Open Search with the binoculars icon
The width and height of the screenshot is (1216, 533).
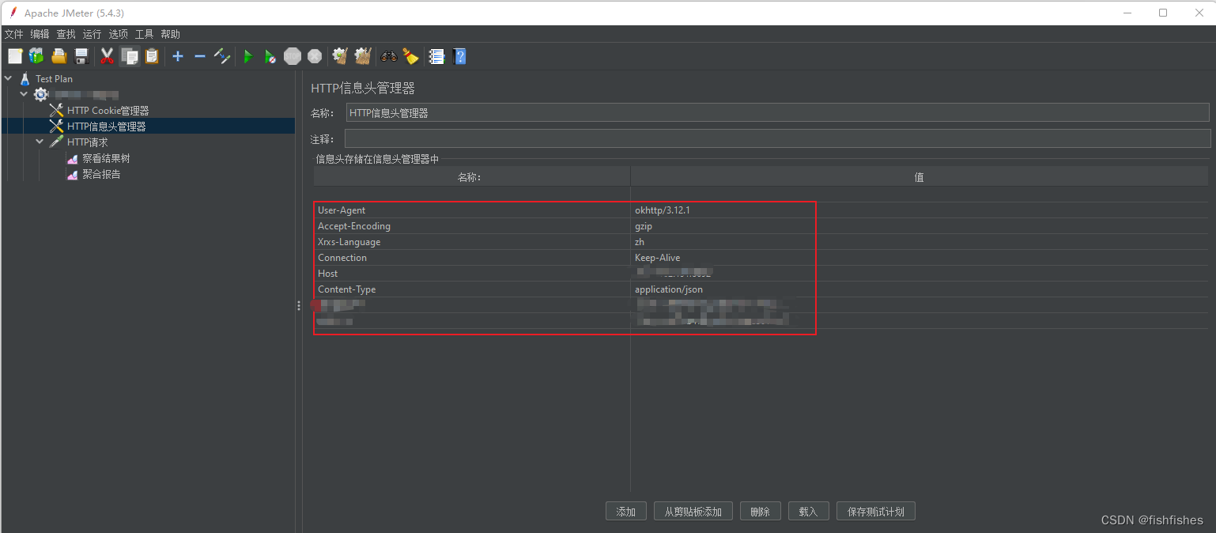(389, 56)
